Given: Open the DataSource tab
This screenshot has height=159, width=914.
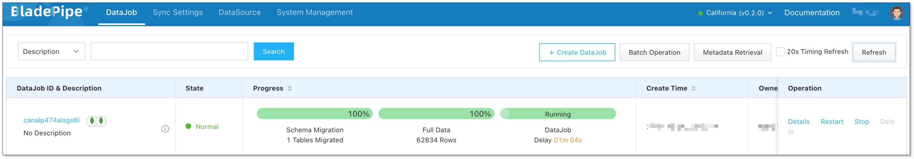Looking at the screenshot, I should pos(240,12).
